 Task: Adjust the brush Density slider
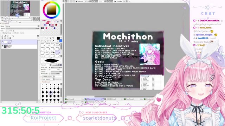point(56,71)
